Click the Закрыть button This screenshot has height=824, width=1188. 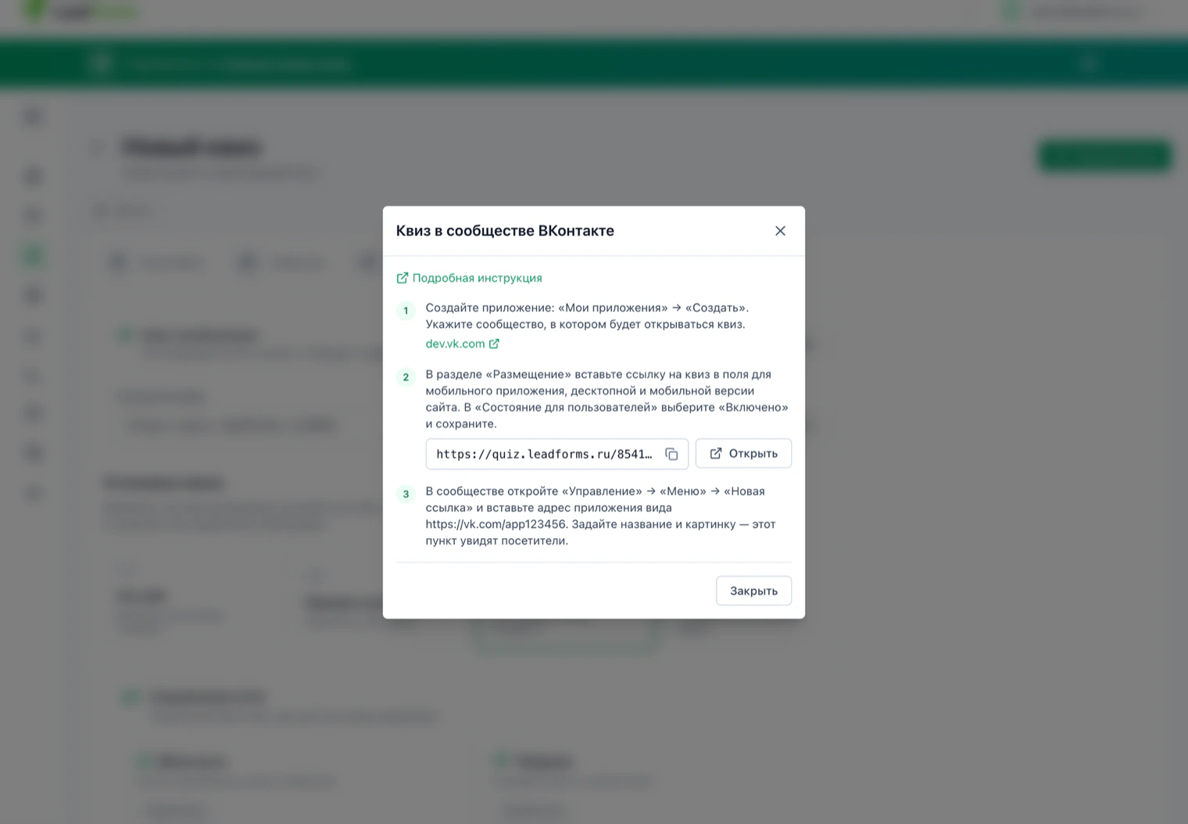pyautogui.click(x=753, y=590)
